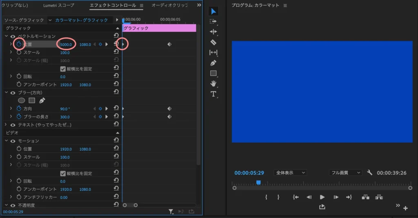This screenshot has height=218, width=418.
Task: Play the program monitor
Action: coord(322,197)
